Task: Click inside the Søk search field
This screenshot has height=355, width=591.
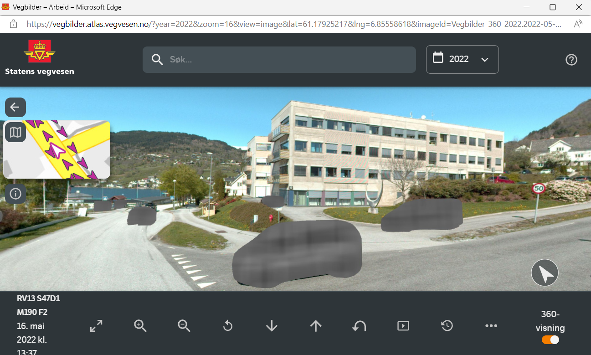Action: 279,59
